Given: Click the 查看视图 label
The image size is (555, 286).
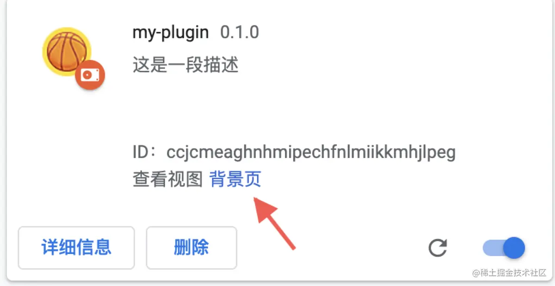Looking at the screenshot, I should (x=167, y=179).
